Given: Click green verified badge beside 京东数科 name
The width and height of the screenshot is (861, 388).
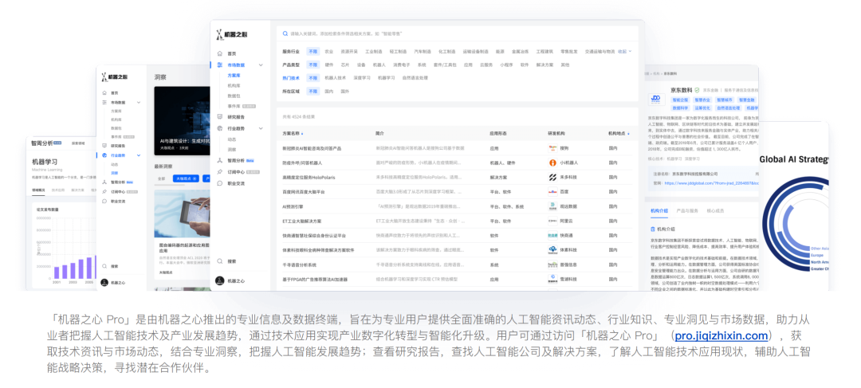Looking at the screenshot, I should click(698, 89).
